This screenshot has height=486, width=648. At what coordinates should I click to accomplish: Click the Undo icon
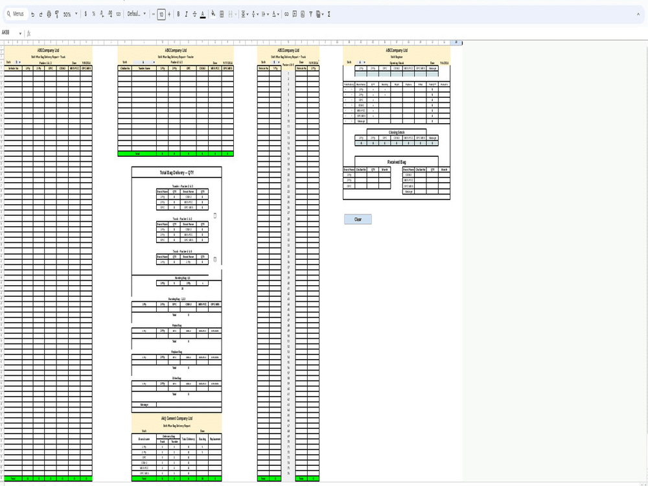(x=32, y=14)
